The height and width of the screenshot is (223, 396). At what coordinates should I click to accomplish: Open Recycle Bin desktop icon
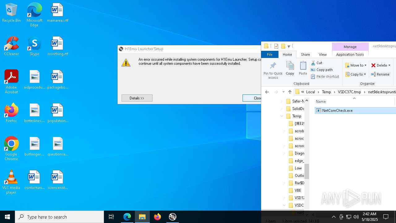11,13
